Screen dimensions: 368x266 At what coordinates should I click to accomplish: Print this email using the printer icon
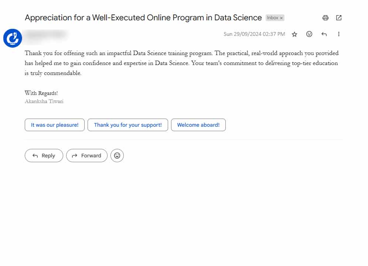[x=325, y=18]
